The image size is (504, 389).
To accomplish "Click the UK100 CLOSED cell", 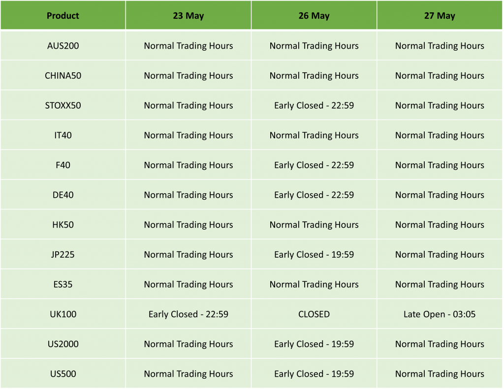I will point(314,314).
